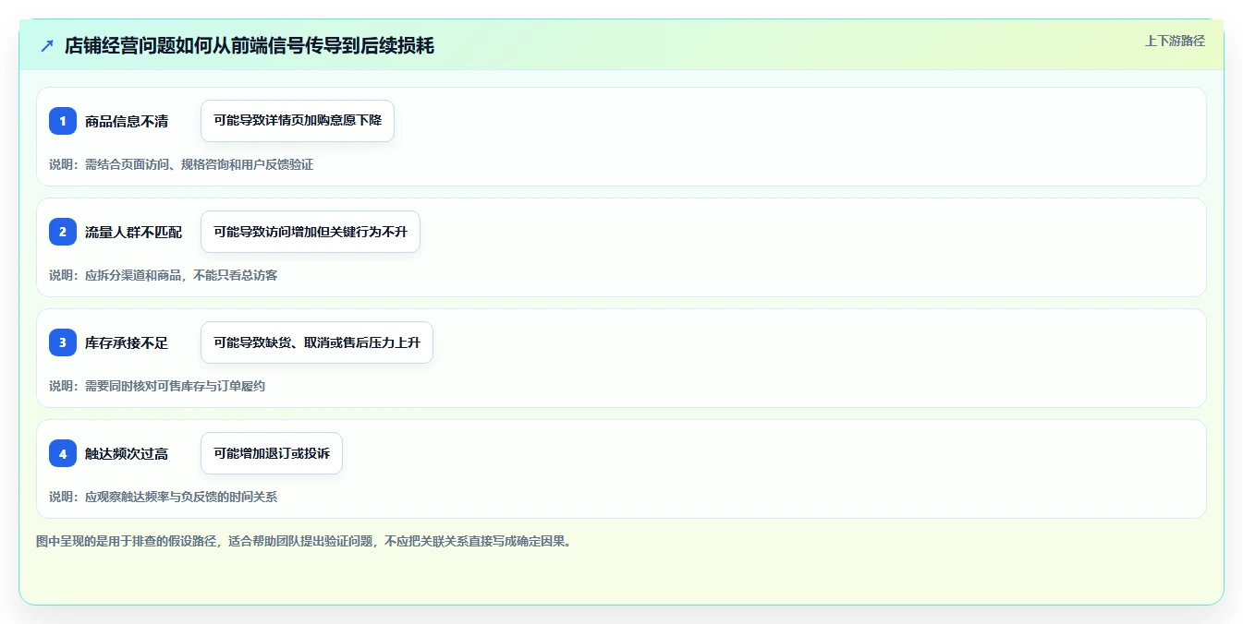
Task: Select the 商品信息不清 heading
Action: tap(127, 121)
